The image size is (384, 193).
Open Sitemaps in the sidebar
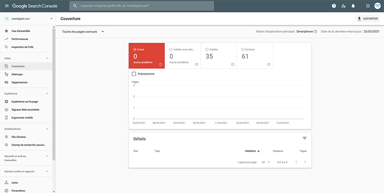17,74
